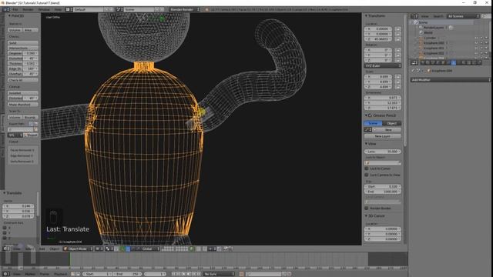The image size is (493, 277).
Task: Click the View Lens value slider
Action: (383, 152)
